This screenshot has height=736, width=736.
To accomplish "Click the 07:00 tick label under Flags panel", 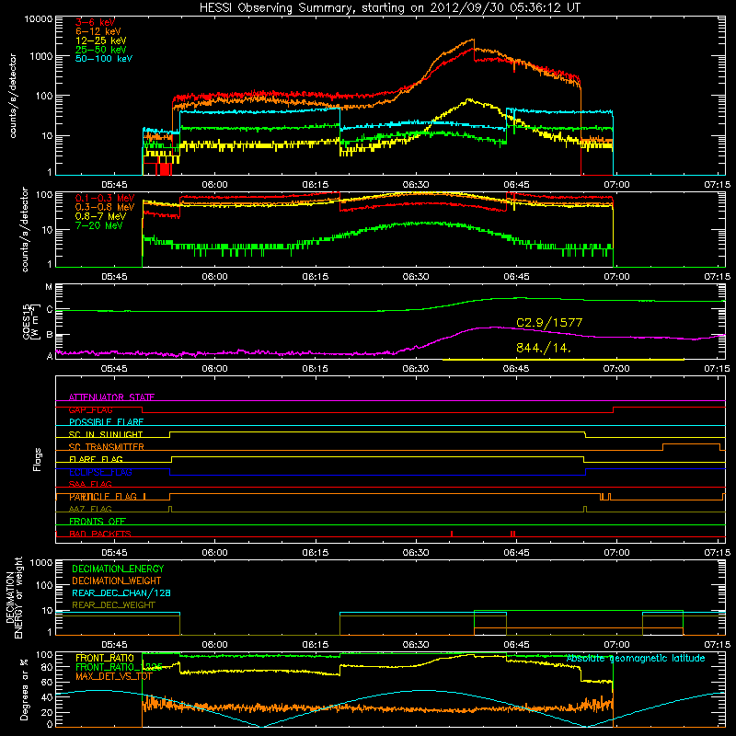I will coord(616,553).
